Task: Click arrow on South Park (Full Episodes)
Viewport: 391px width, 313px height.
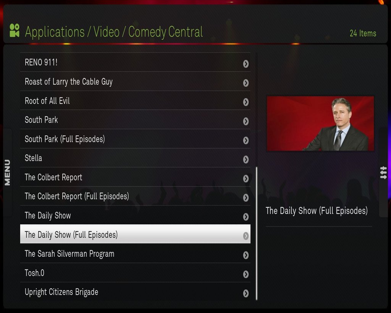Action: 246,140
